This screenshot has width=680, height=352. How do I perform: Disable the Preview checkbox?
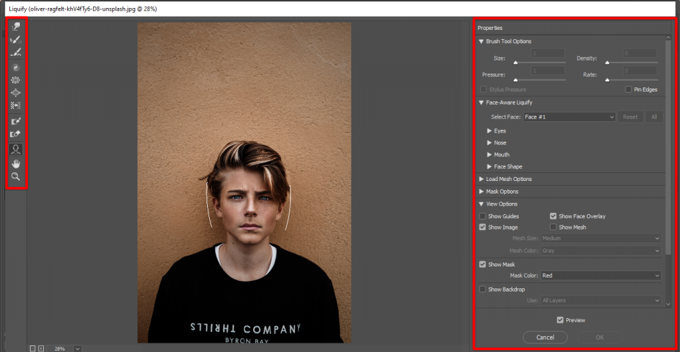point(560,320)
